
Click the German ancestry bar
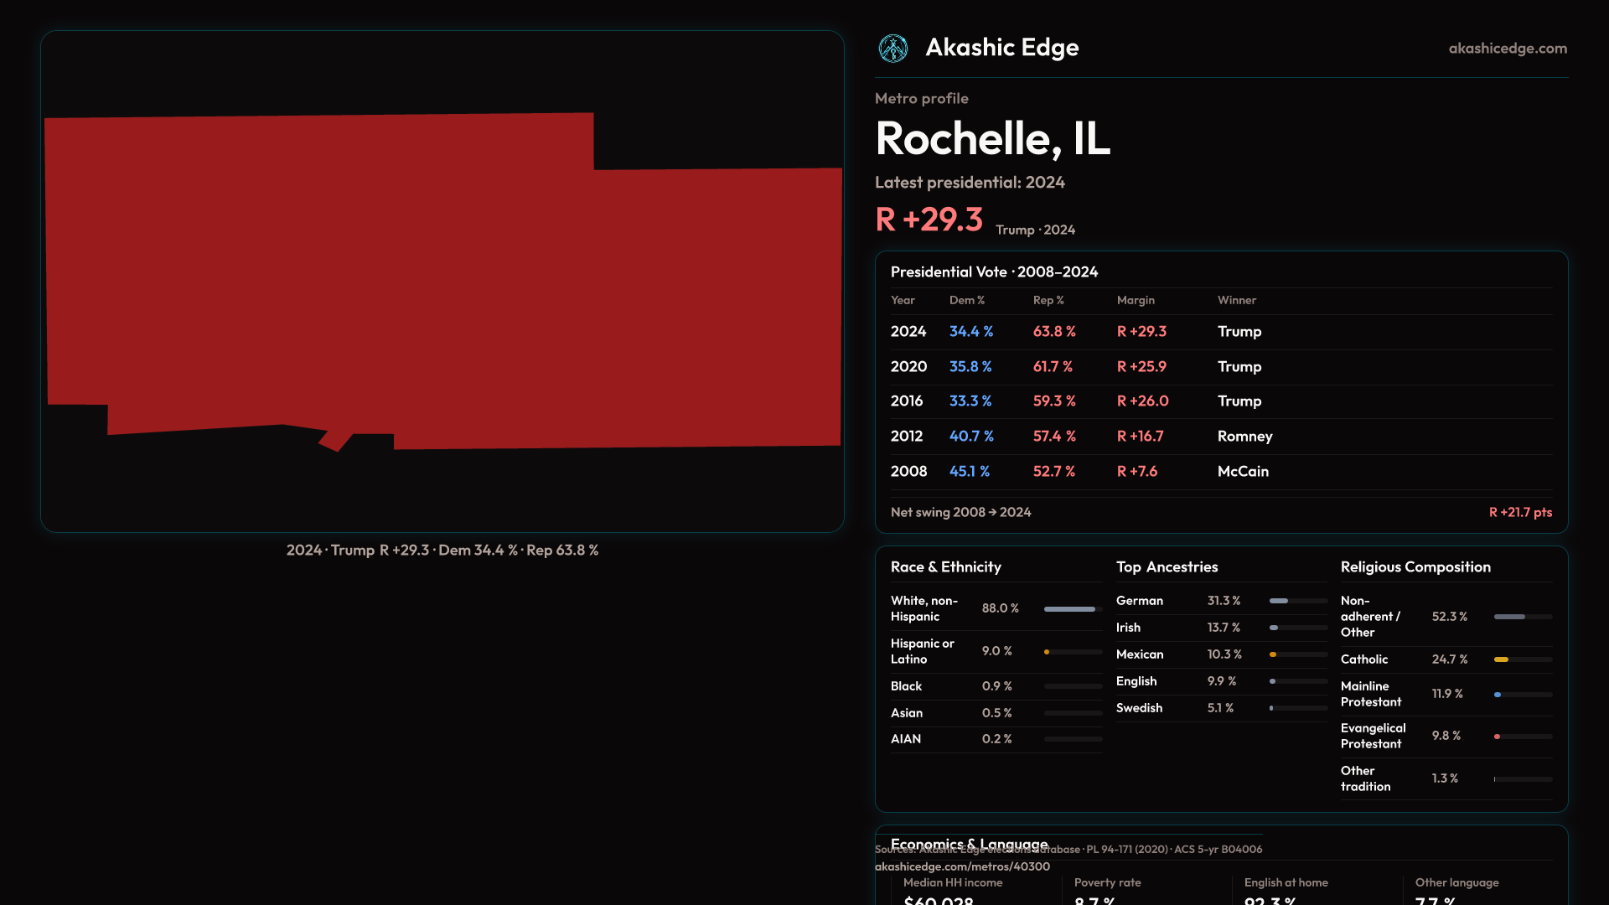click(x=1280, y=601)
